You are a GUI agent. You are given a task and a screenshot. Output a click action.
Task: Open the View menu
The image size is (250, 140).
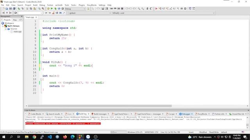(13, 5)
